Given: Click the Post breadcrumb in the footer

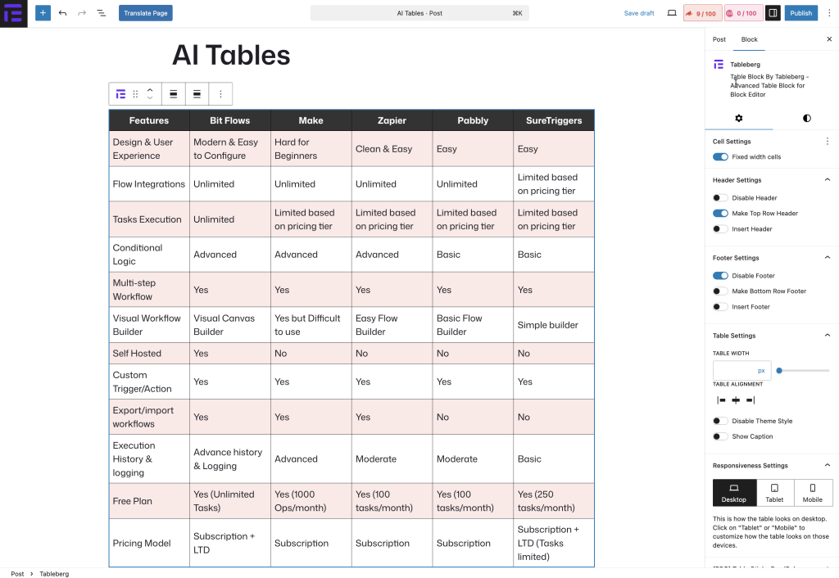Looking at the screenshot, I should pyautogui.click(x=18, y=574).
